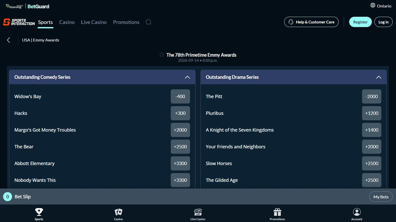Open My Bets
Viewport: 396px width, 222px height.
(381, 197)
